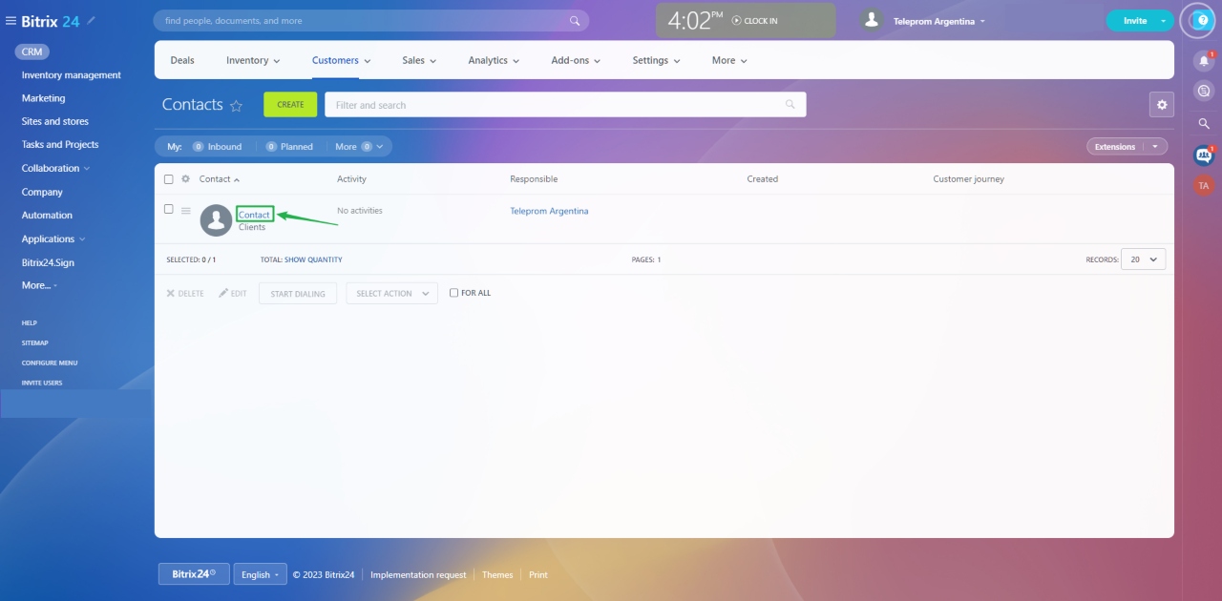Check the Contact row checkbox

tap(169, 209)
